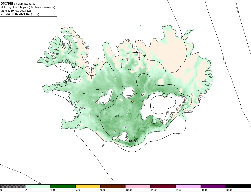Pick the dark green 400–500 legend swatch
This screenshot has width=251, height=192.
click(x=63, y=186)
